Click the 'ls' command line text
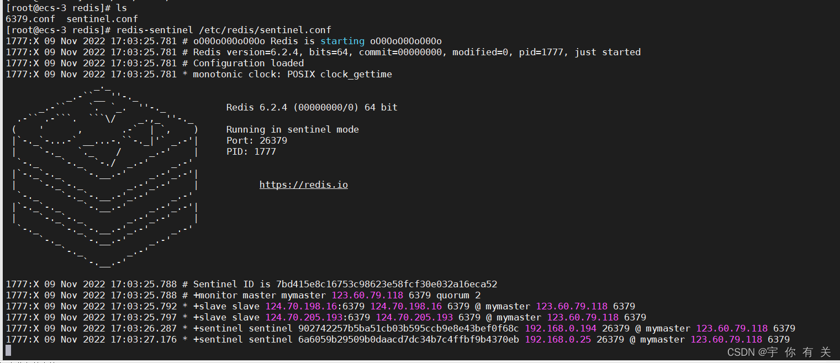The width and height of the screenshot is (840, 363). click(122, 8)
